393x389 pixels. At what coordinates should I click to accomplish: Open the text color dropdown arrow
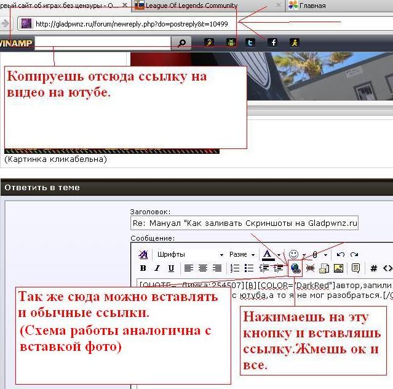[x=279, y=255]
